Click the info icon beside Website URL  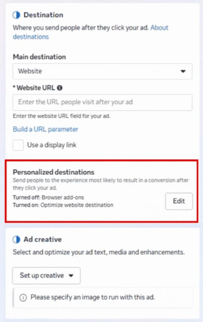pyautogui.click(x=60, y=88)
